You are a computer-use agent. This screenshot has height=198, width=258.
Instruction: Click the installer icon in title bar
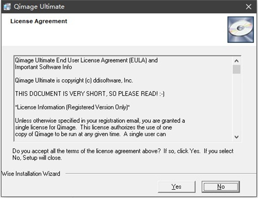click(x=7, y=6)
